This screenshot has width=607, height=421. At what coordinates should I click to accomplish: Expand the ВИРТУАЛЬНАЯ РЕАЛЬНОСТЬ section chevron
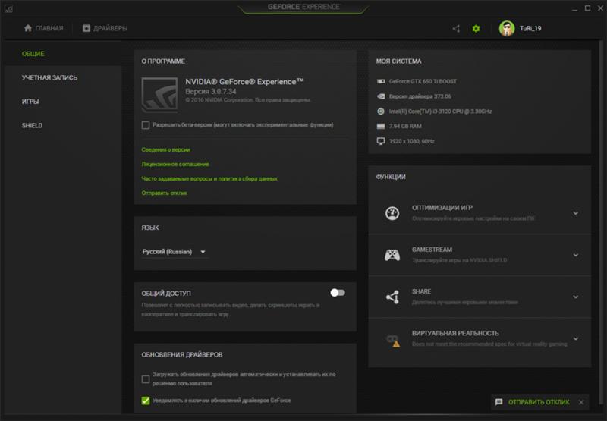click(x=576, y=338)
